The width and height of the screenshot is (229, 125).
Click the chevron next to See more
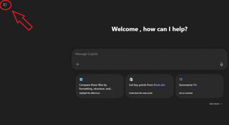[221, 104]
